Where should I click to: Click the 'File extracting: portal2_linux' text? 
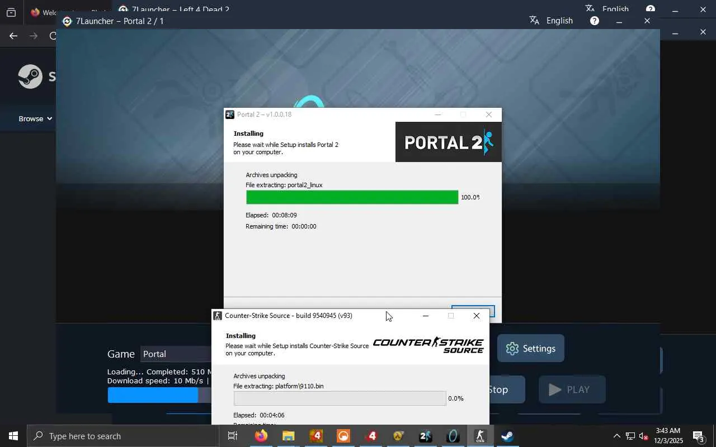click(284, 185)
